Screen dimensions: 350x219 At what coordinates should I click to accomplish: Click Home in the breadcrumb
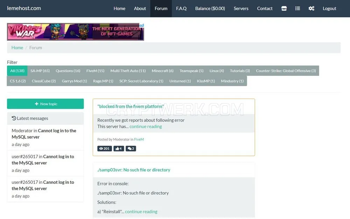(x=17, y=47)
